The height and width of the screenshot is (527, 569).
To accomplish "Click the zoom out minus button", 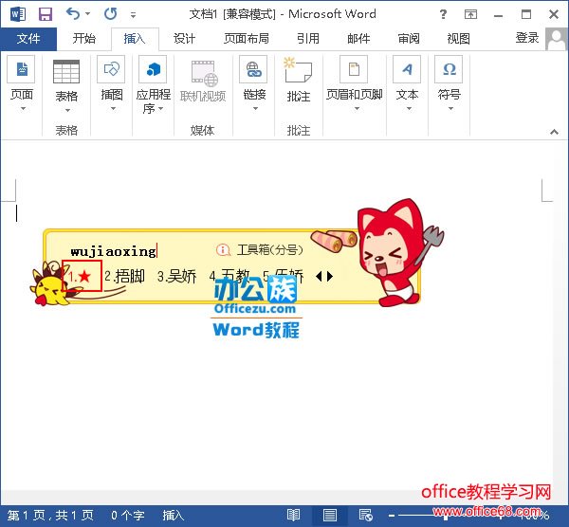I will [392, 515].
